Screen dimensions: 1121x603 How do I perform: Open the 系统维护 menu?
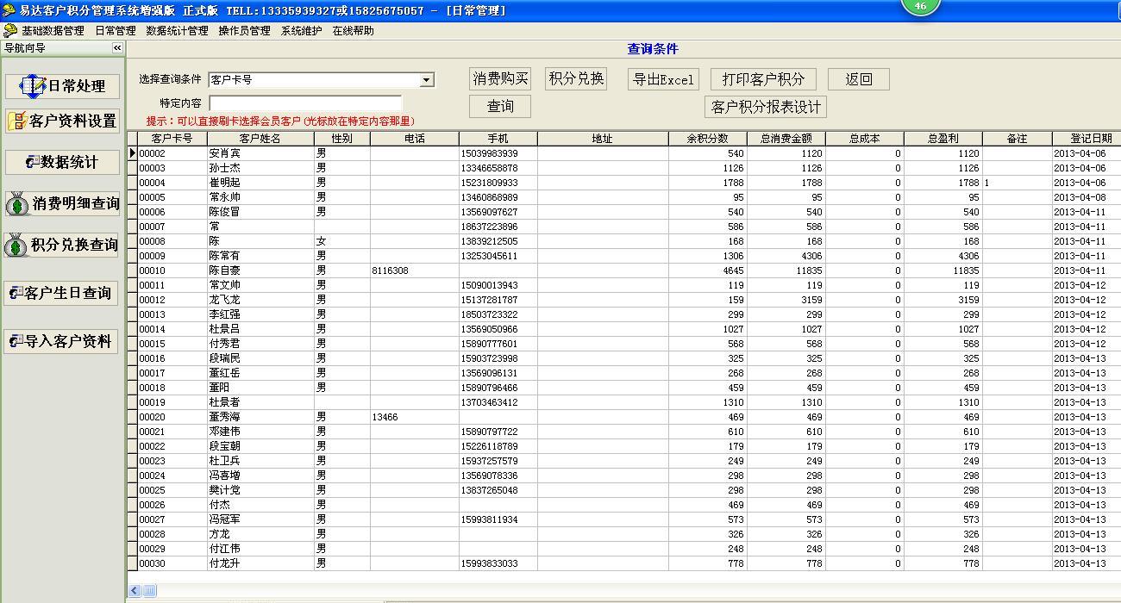coord(301,30)
